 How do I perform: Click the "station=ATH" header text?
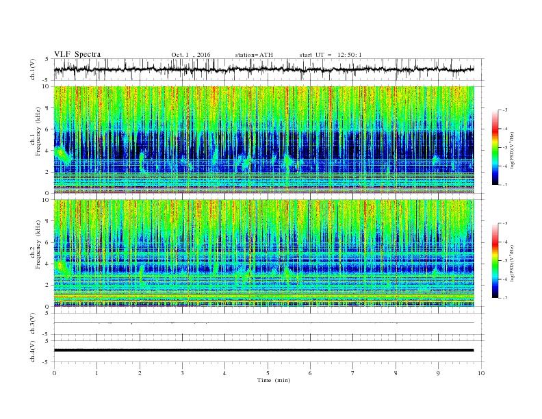[x=254, y=55]
